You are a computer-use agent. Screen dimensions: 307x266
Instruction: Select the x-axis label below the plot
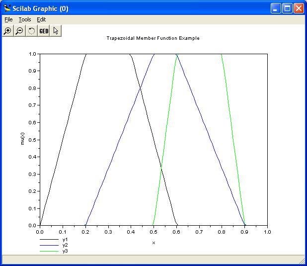click(153, 243)
